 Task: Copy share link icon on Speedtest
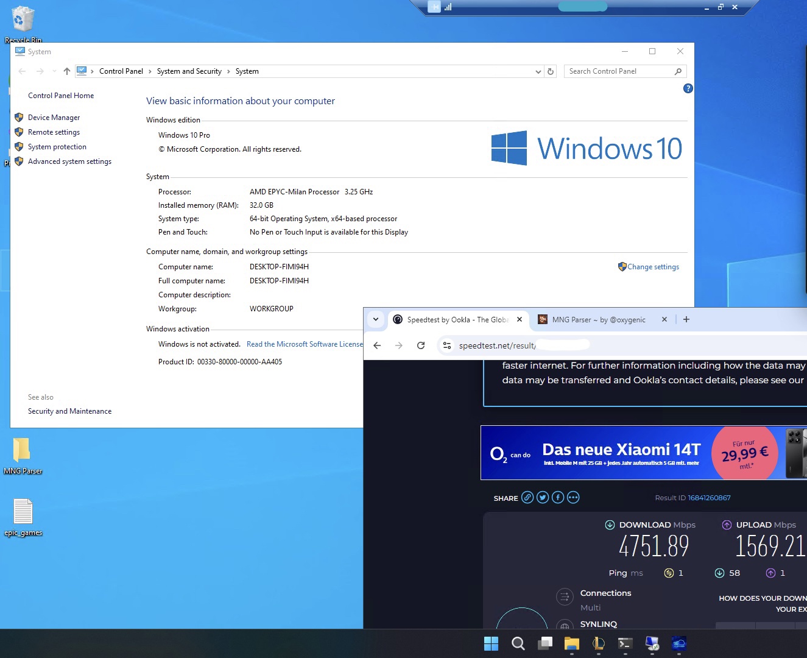pos(527,497)
